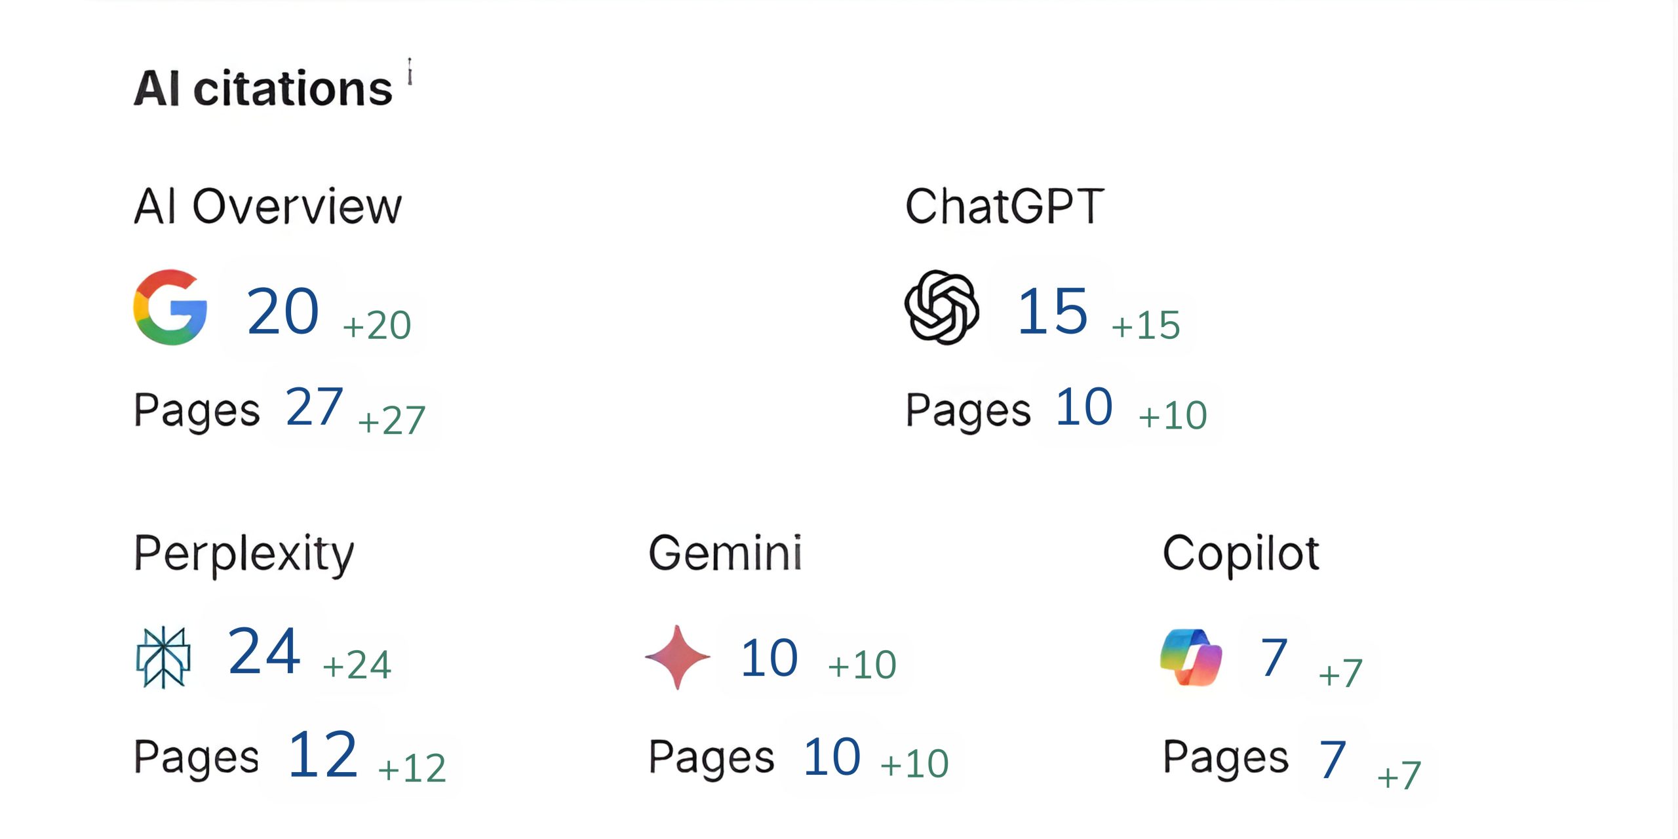
Task: Open AI Overview pages count 27
Action: (x=315, y=407)
